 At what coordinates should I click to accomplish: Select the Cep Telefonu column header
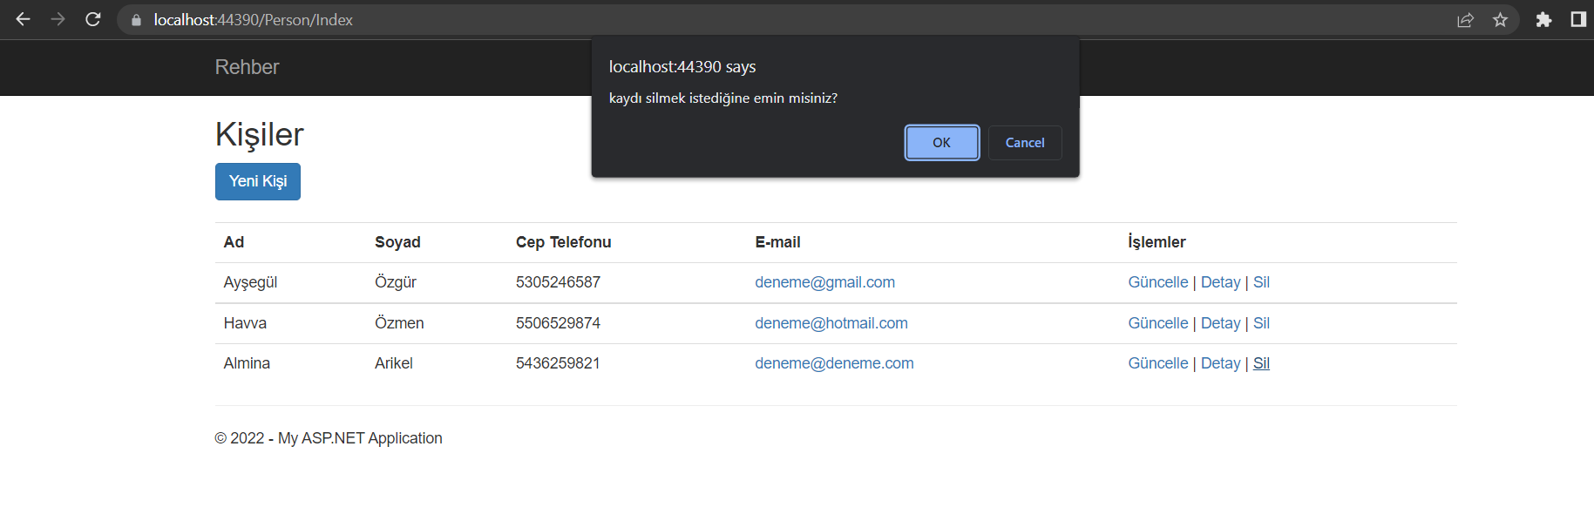(x=563, y=242)
